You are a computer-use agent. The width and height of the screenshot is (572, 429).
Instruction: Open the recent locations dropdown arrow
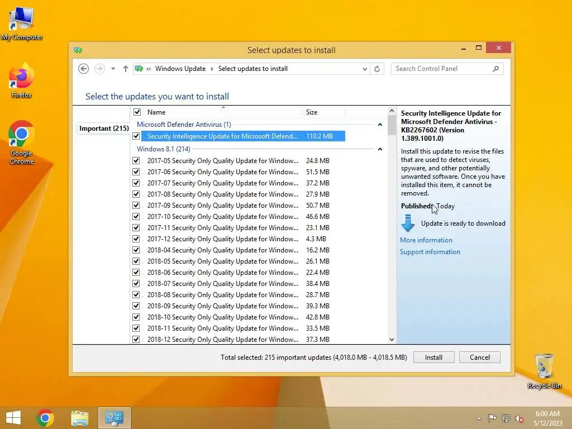click(x=113, y=69)
